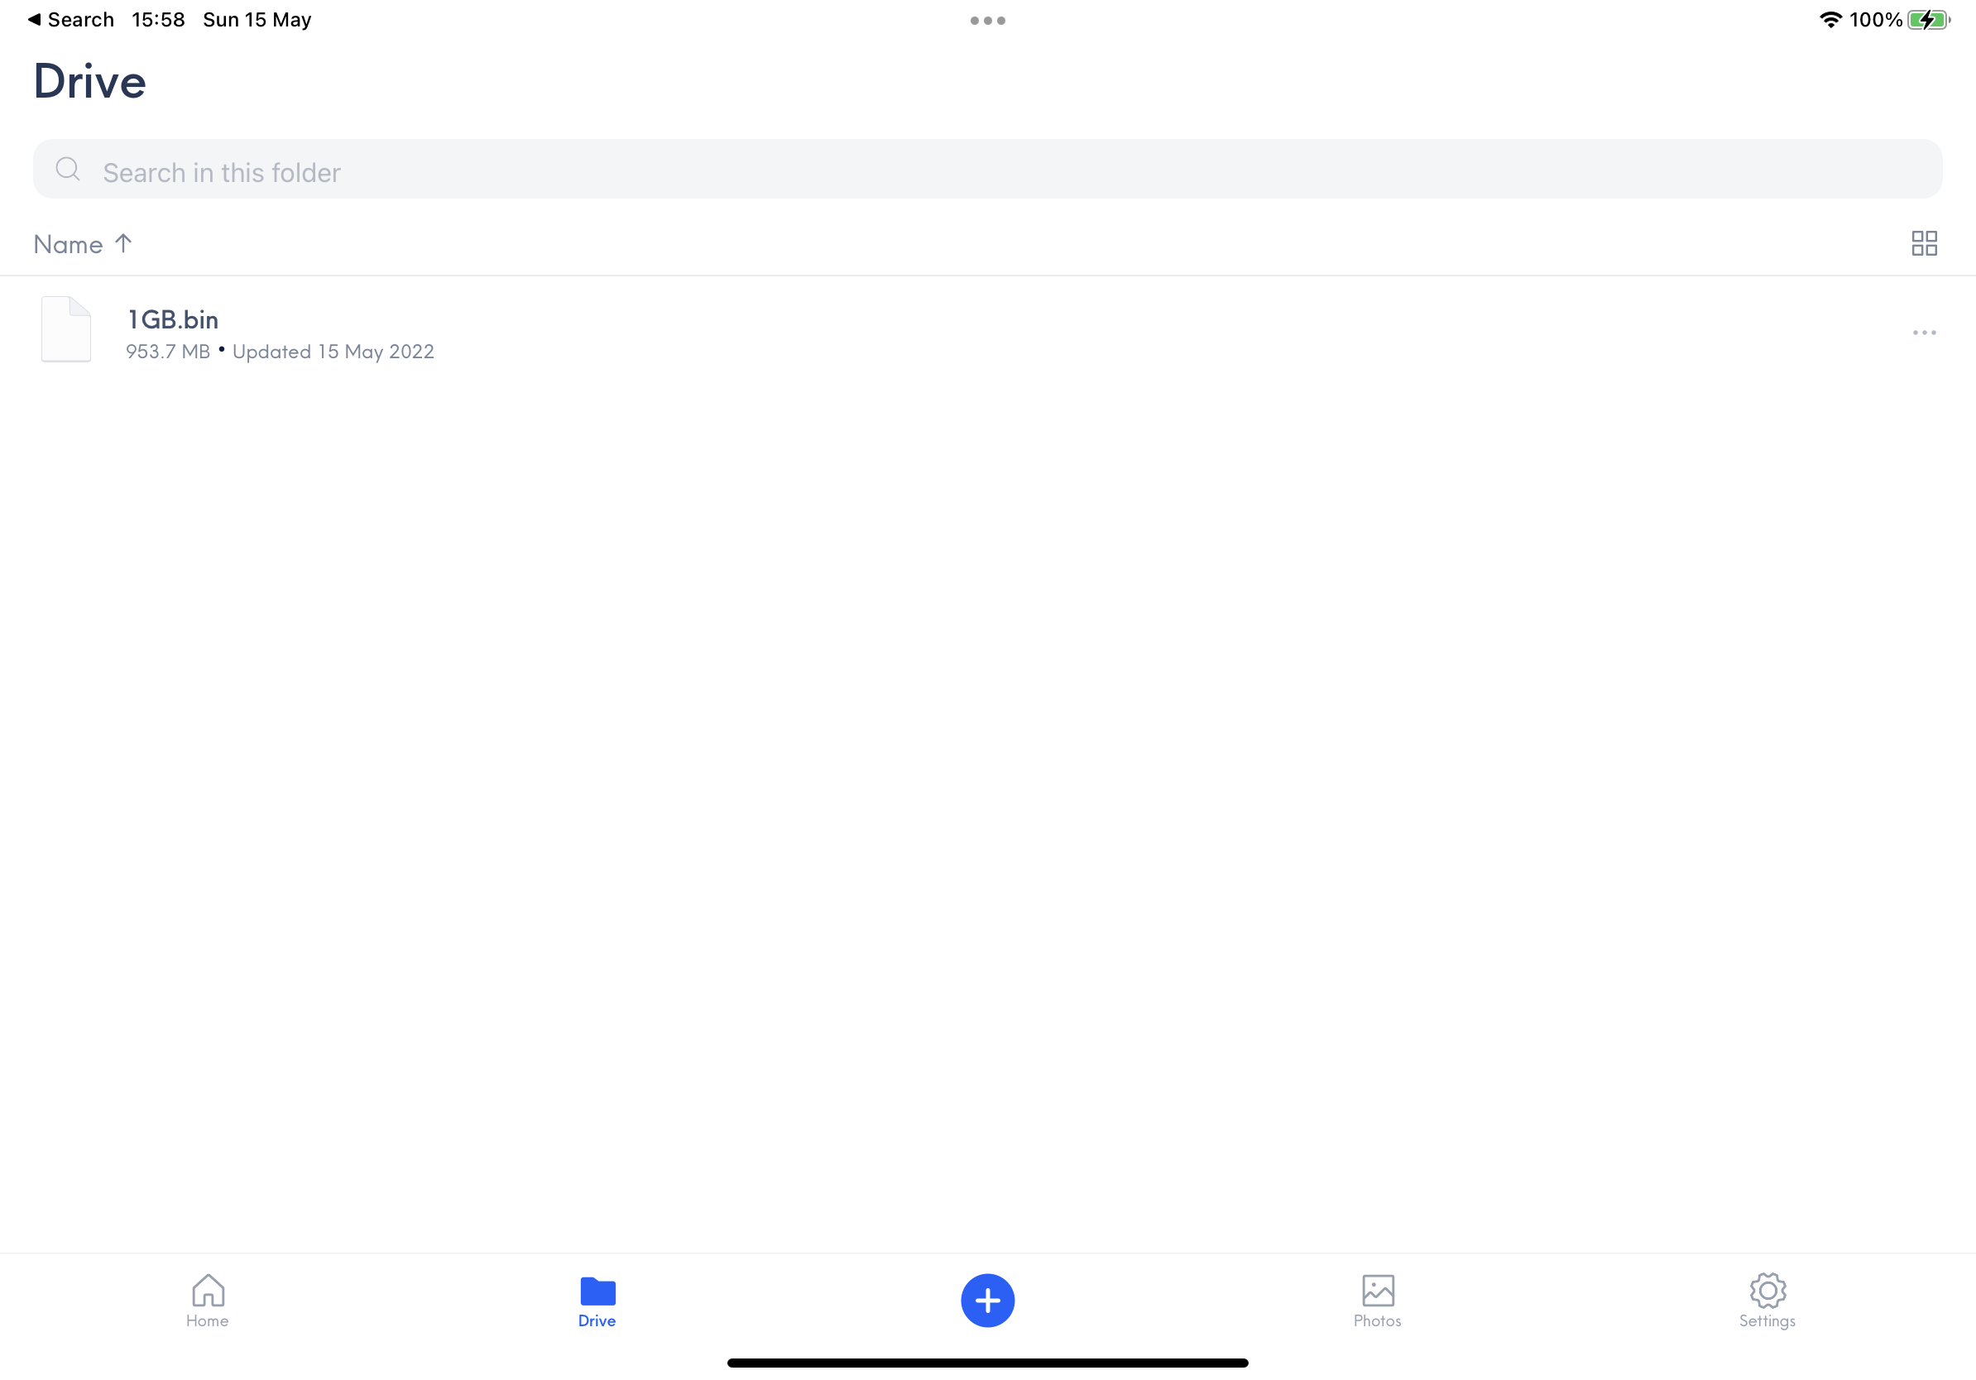Click the Drive folder icon tab

597,1291
